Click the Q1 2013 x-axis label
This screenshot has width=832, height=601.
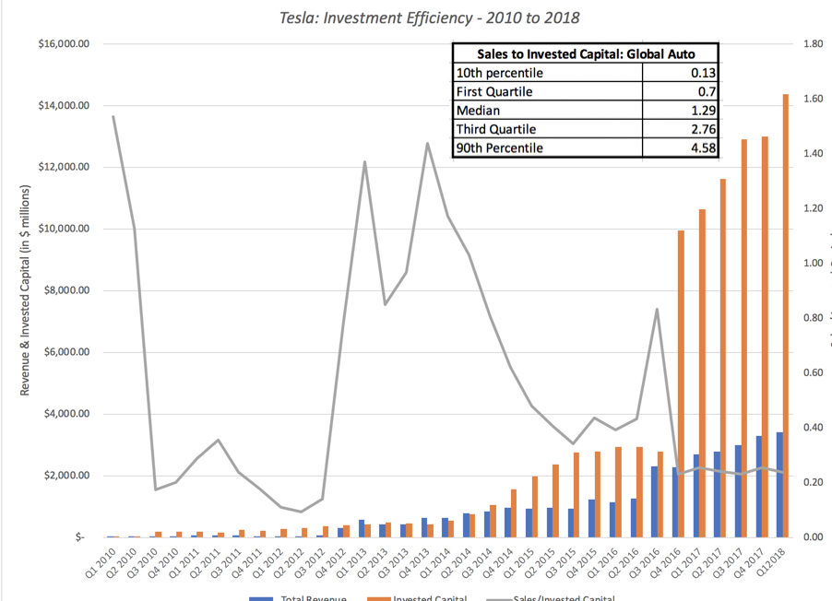pos(351,563)
